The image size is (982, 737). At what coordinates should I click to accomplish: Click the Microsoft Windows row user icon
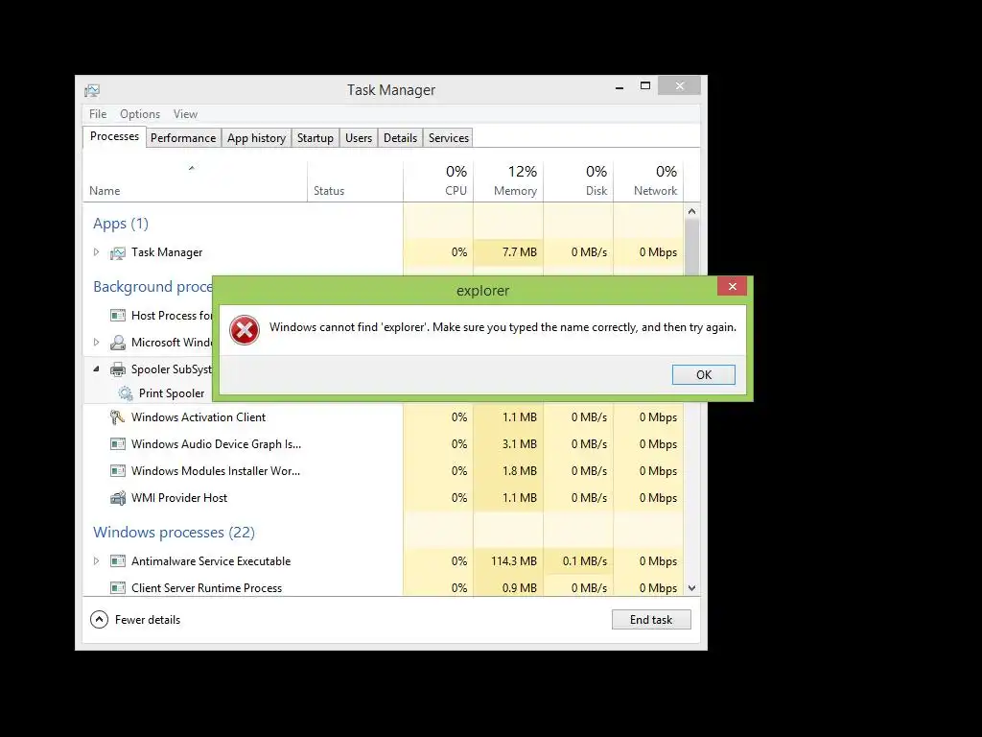click(117, 343)
